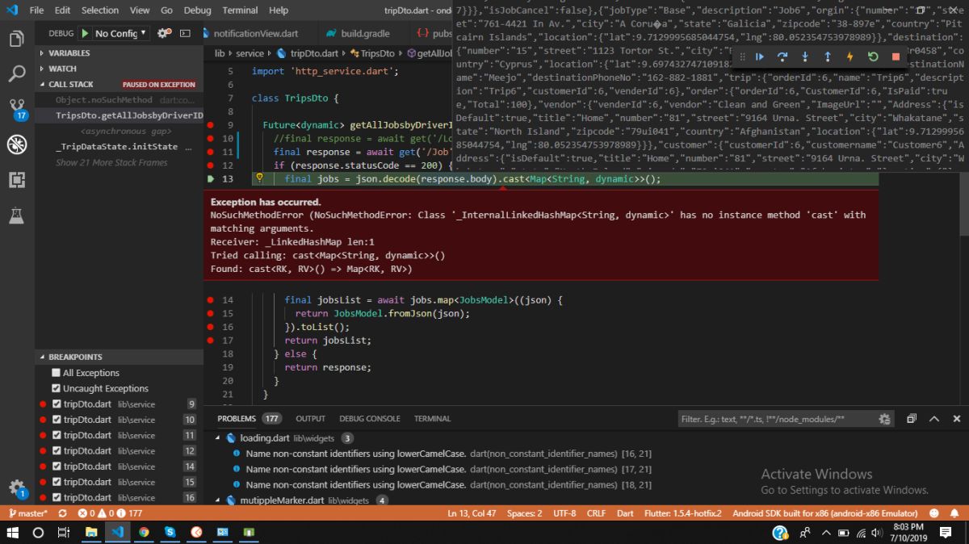Click Flutter: 1.5.4-hotfix.2 in status bar
The image size is (969, 544).
[682, 513]
